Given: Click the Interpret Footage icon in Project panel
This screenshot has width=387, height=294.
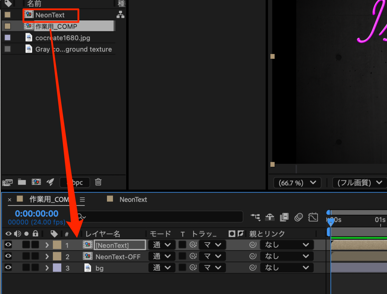Looking at the screenshot, I should 8,182.
